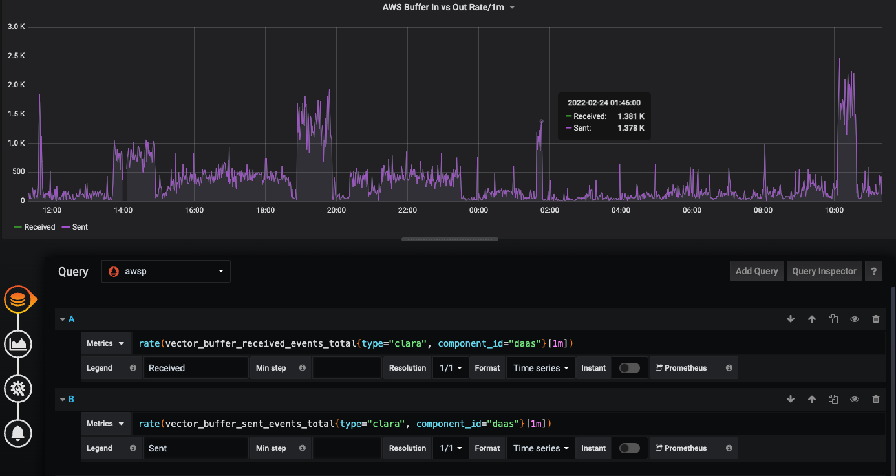This screenshot has width=896, height=476.
Task: Click the purple Sent color swatch in legend
Action: (67, 226)
